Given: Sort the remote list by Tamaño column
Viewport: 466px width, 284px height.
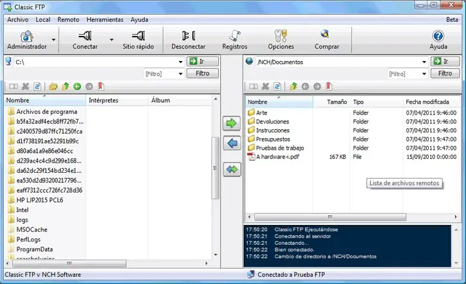Looking at the screenshot, I should [336, 102].
